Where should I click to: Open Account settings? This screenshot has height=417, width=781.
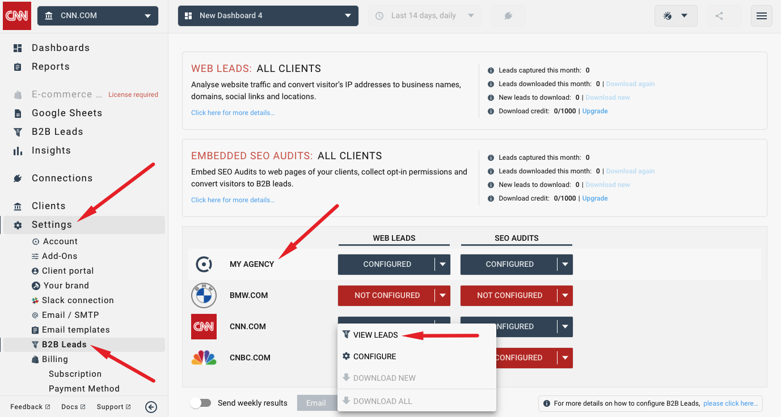point(60,241)
